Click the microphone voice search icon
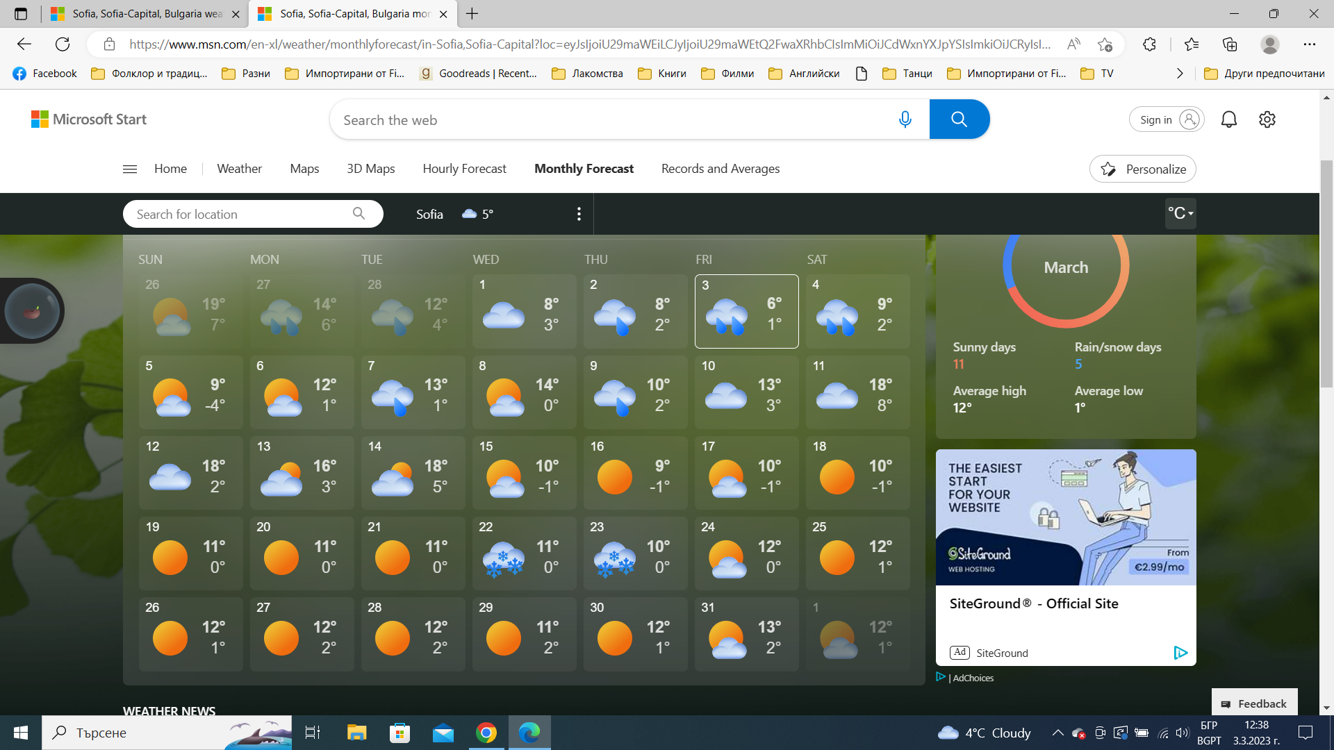This screenshot has height=750, width=1334. click(x=905, y=119)
